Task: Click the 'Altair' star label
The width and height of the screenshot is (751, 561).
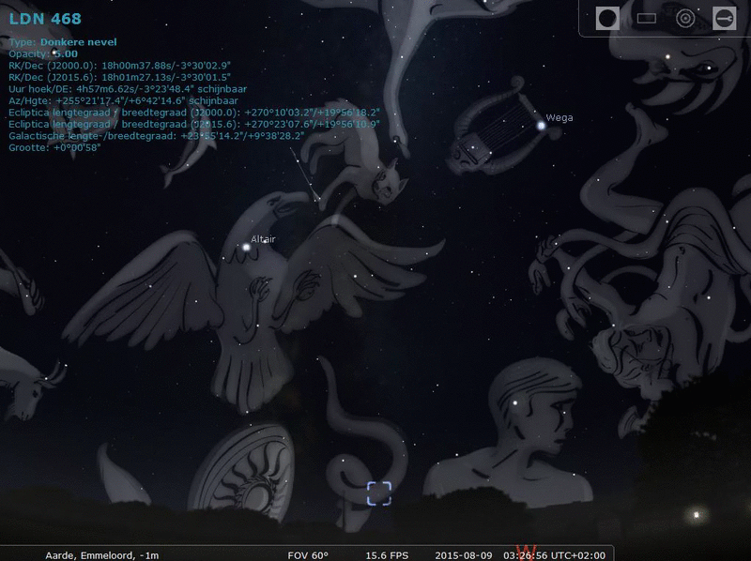Action: (x=263, y=239)
